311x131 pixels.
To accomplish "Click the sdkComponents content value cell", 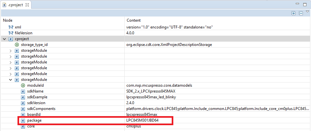I will point(217,109).
